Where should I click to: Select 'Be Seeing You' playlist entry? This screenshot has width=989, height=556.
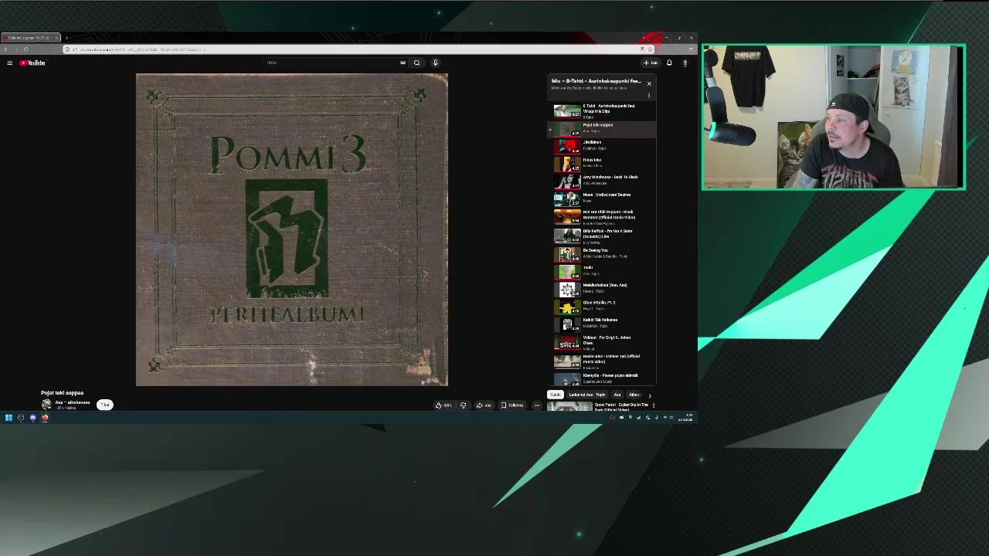pos(603,253)
